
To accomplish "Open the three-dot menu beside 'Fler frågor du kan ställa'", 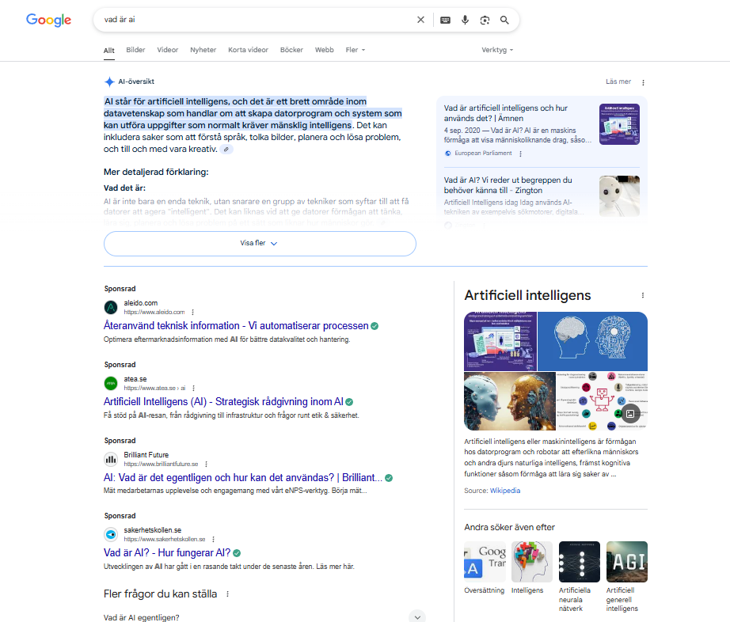I will pyautogui.click(x=227, y=594).
